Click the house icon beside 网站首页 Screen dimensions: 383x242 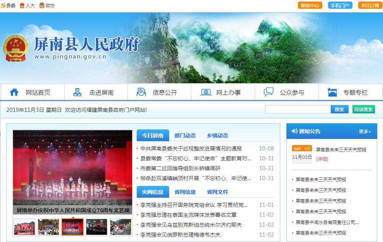tap(14, 92)
